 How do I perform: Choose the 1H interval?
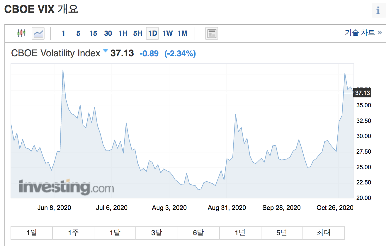tap(123, 33)
